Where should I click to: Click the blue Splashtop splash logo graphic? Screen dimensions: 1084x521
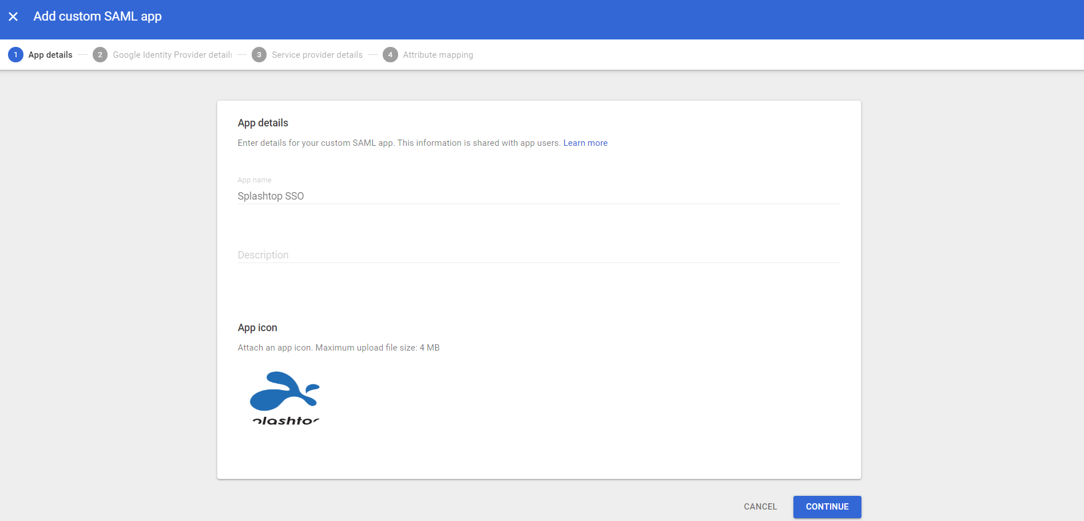coord(284,391)
